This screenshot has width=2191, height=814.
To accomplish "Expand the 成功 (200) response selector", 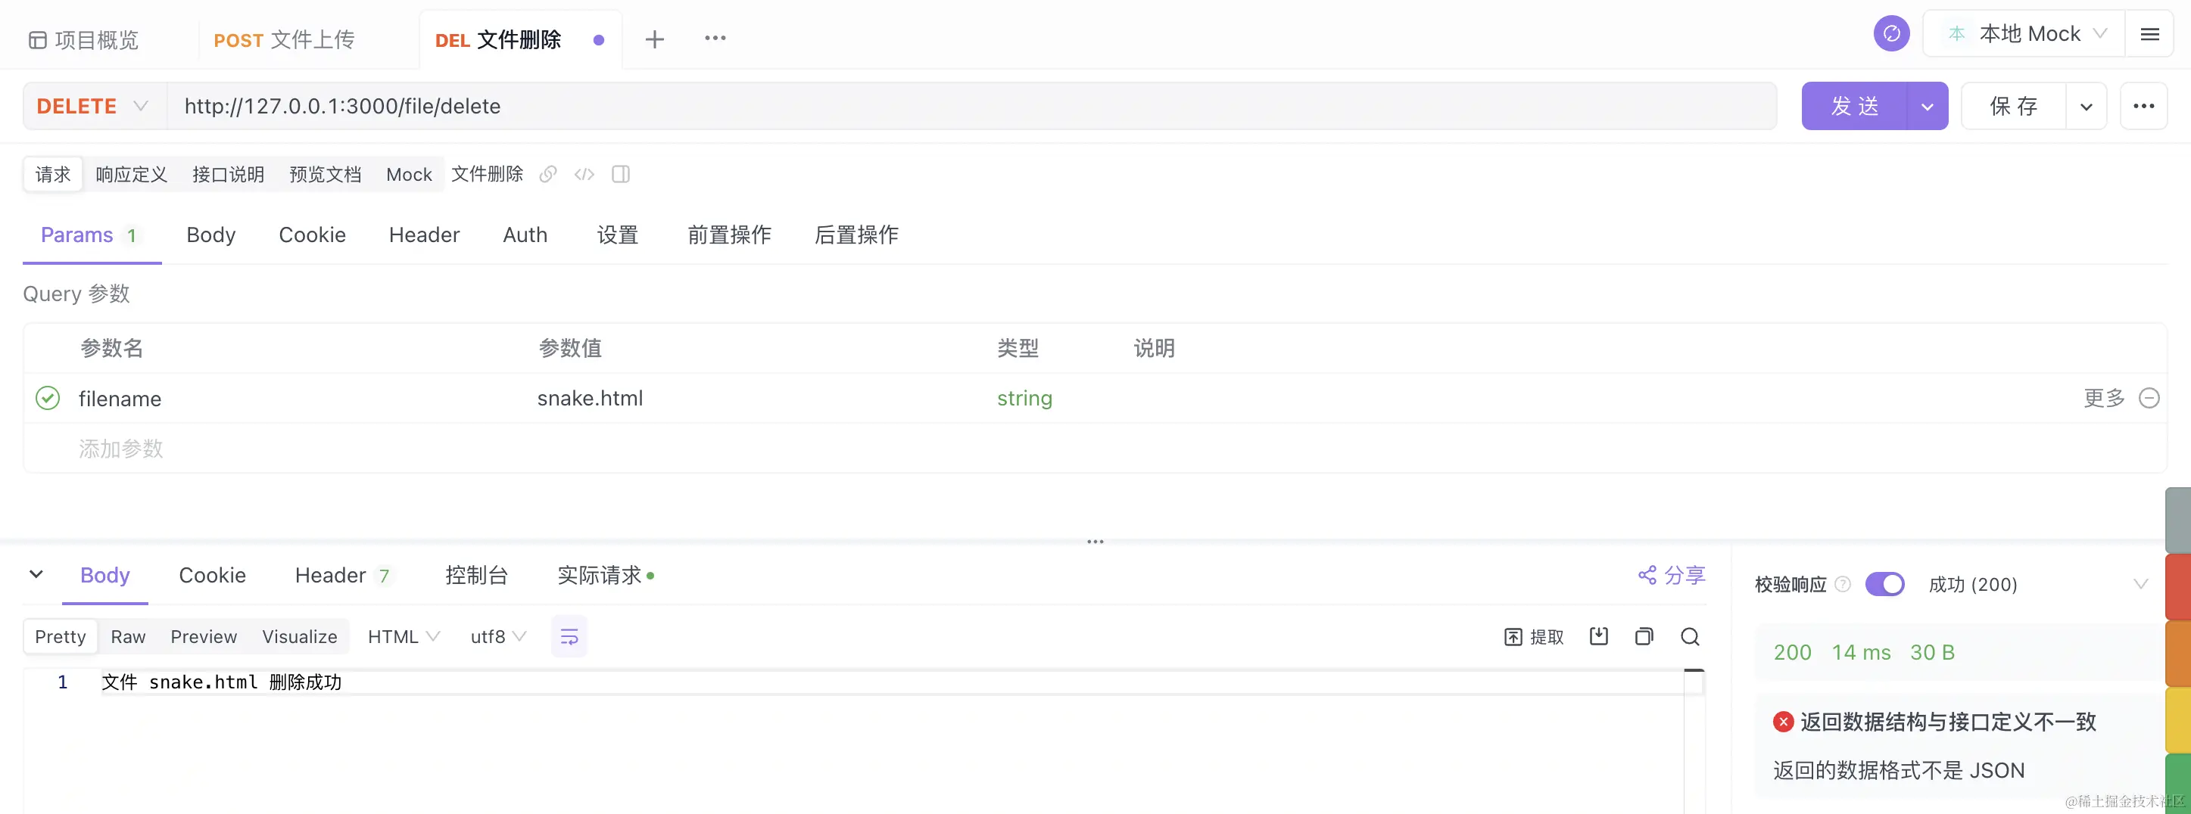I will (2039, 584).
